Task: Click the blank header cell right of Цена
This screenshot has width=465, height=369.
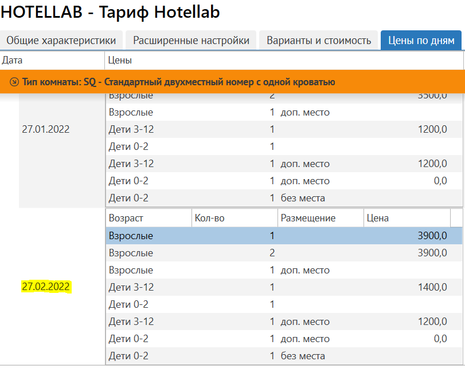Action: 456,218
